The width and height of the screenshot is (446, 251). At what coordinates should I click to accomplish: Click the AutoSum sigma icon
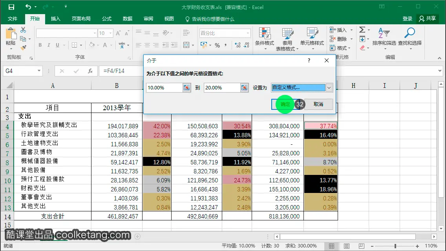pos(362,29)
